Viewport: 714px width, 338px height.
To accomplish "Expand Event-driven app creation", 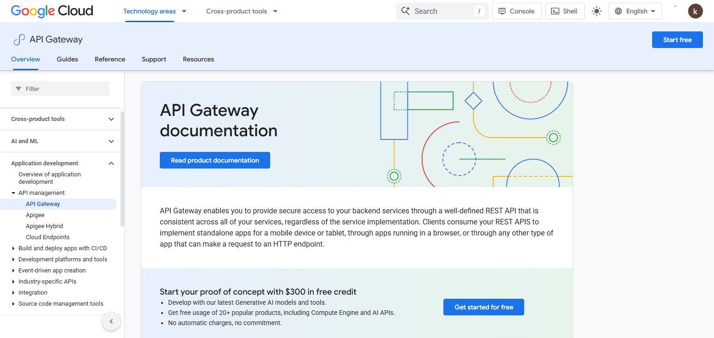I will pos(13,271).
